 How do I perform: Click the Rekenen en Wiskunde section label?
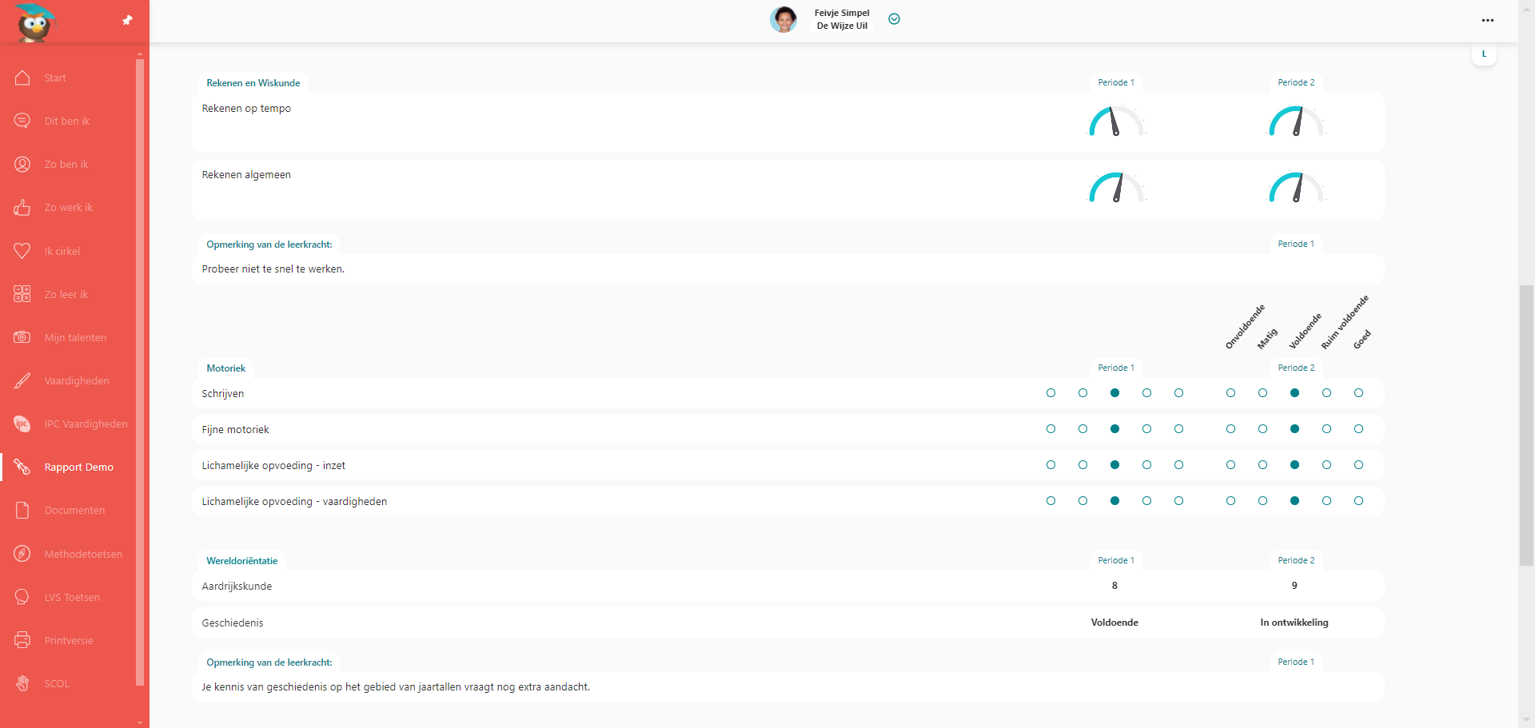click(x=253, y=83)
